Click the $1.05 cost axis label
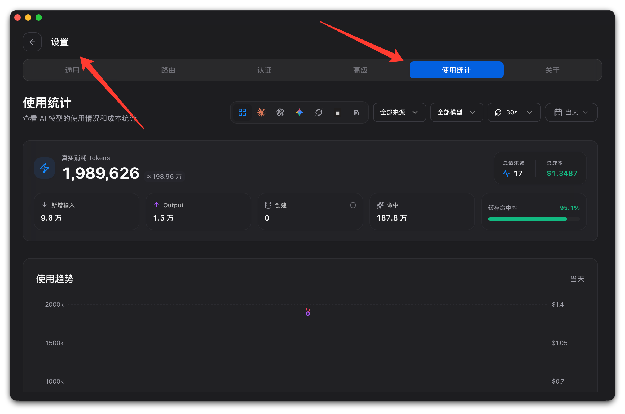This screenshot has height=414, width=625. 560,343
